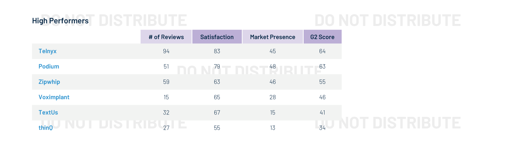Click Telnyx's satisfaction score of 83
510x153 pixels.
[x=217, y=51]
